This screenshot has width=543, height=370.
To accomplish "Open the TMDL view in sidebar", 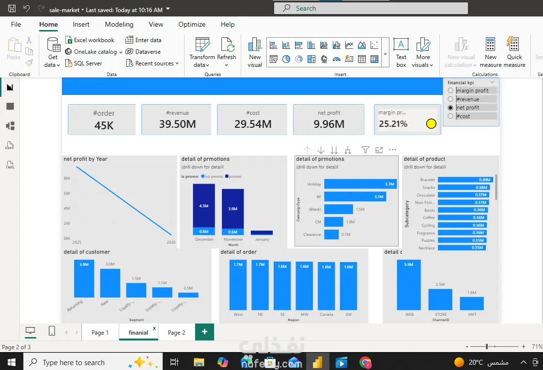I will (10, 165).
